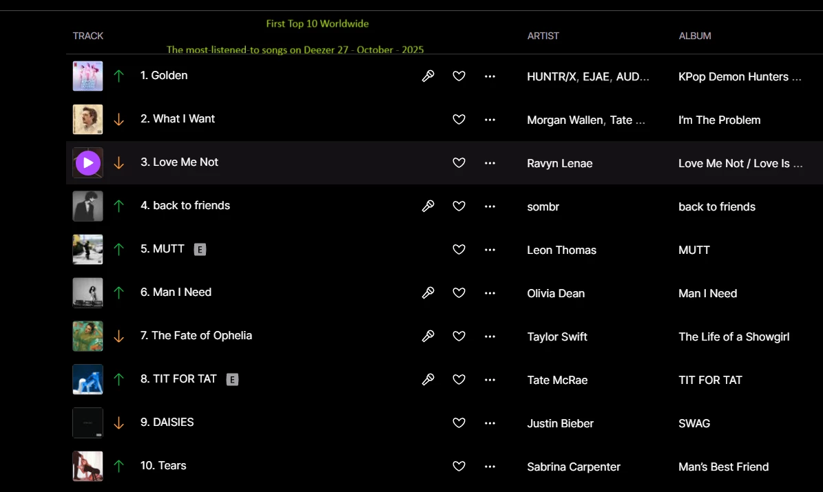The image size is (823, 492).
Task: Favorite the track Golden
Action: 459,76
